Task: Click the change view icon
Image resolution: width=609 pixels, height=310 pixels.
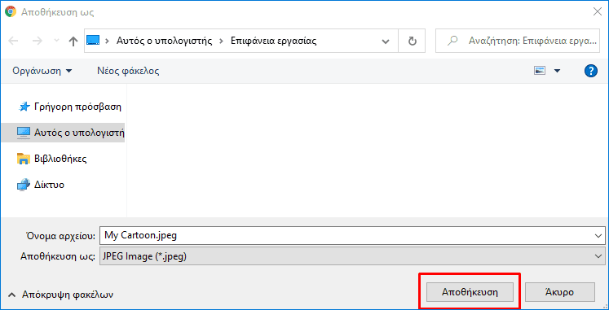Action: (540, 71)
